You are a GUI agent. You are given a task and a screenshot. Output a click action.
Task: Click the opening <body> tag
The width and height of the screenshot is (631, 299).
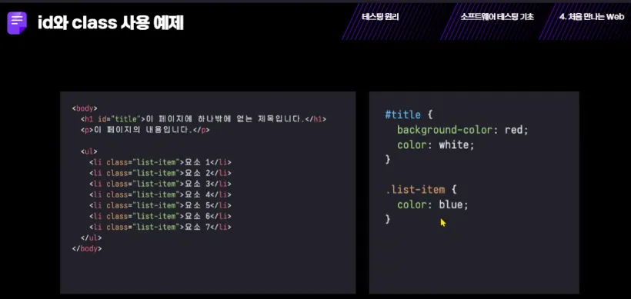point(85,108)
